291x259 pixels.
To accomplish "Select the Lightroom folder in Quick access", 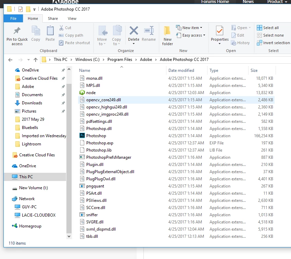I will coord(31,144).
